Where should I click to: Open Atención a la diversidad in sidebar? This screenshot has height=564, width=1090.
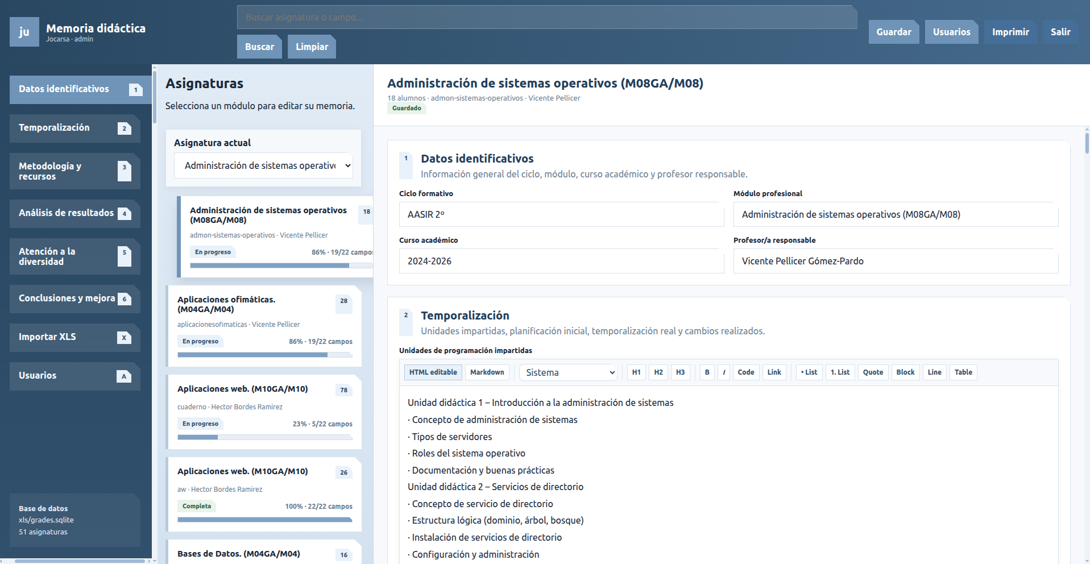click(x=75, y=256)
